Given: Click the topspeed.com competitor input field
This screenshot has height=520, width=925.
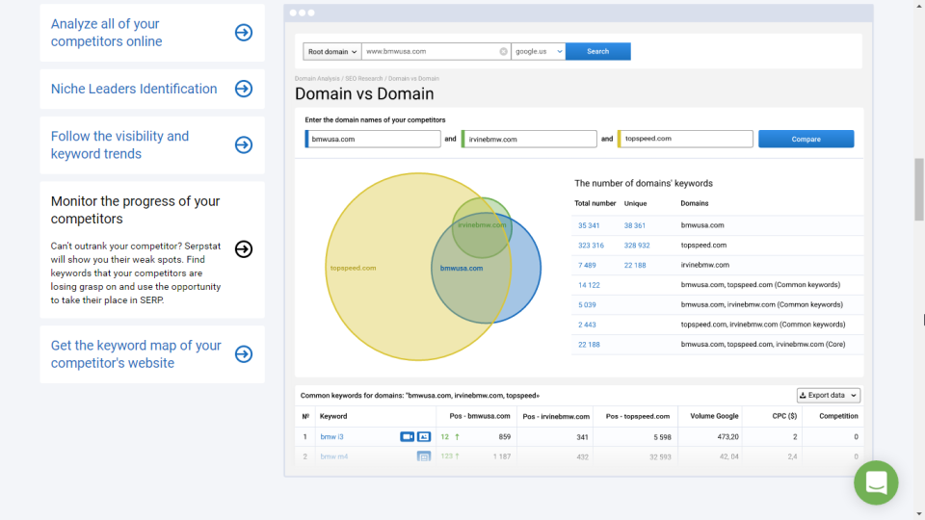Looking at the screenshot, I should click(x=686, y=139).
